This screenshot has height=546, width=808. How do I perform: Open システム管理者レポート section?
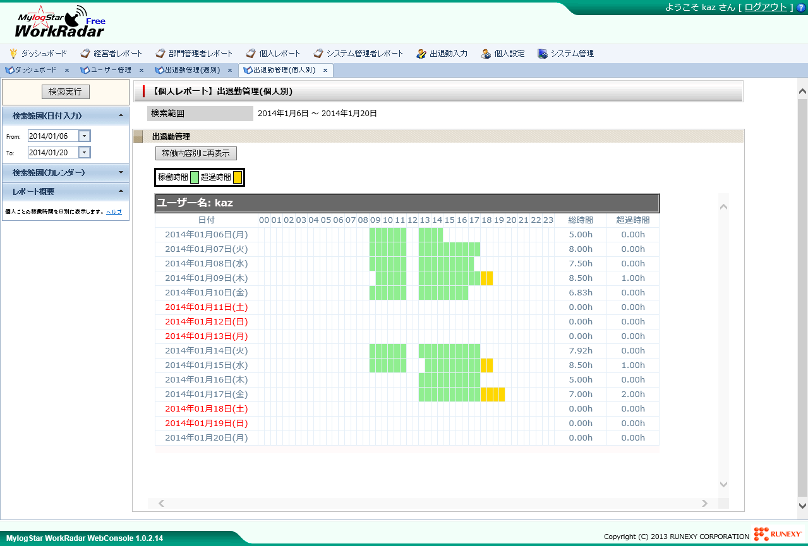359,53
